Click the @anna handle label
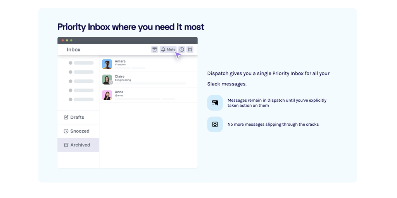 119,96
